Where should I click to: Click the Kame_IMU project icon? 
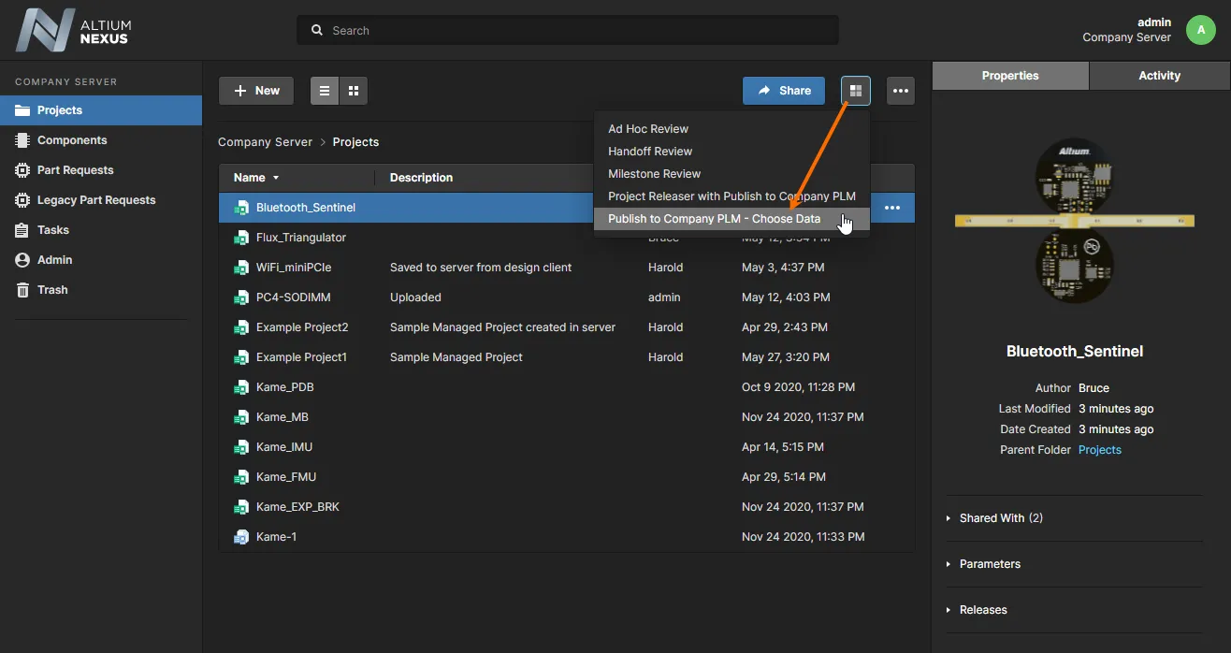tap(241, 447)
